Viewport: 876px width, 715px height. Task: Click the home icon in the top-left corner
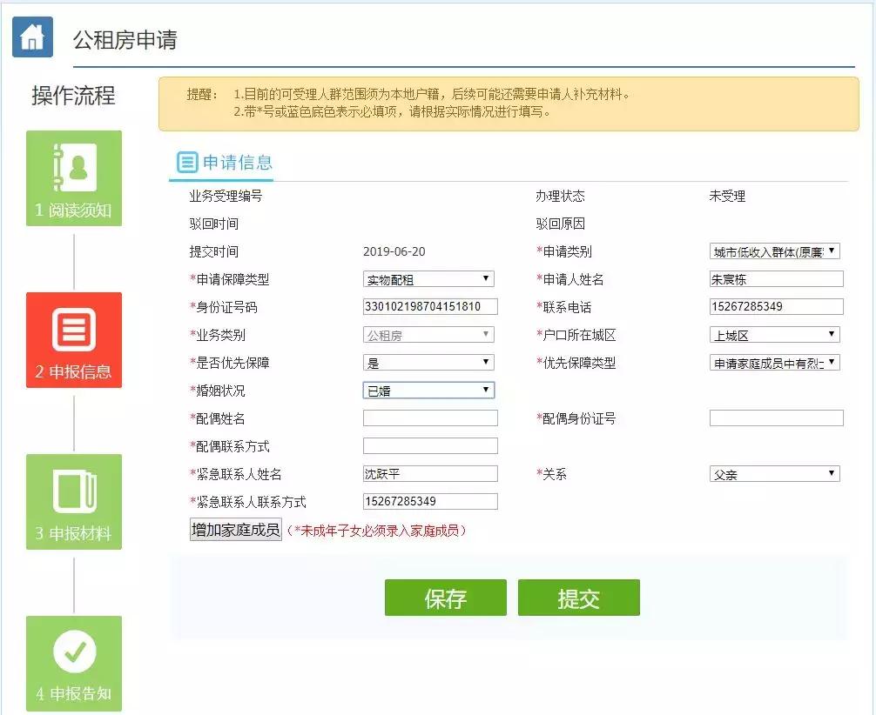point(32,37)
